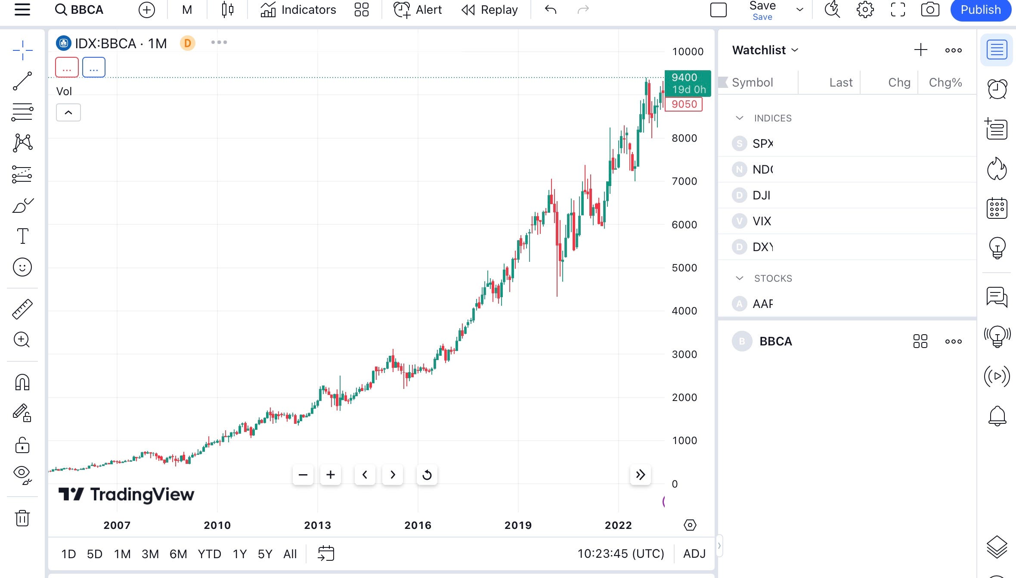Select the trend line drawing tool
The height and width of the screenshot is (578, 1016).
22,81
